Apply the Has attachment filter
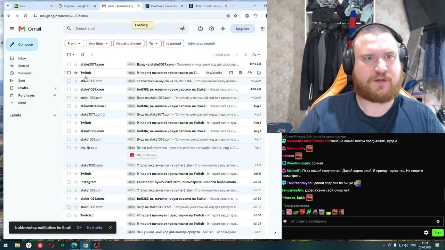Image resolution: width=445 pixels, height=250 pixels. point(129,43)
